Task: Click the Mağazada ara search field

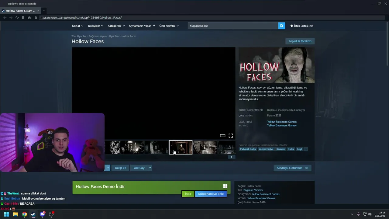Action: 233,26
